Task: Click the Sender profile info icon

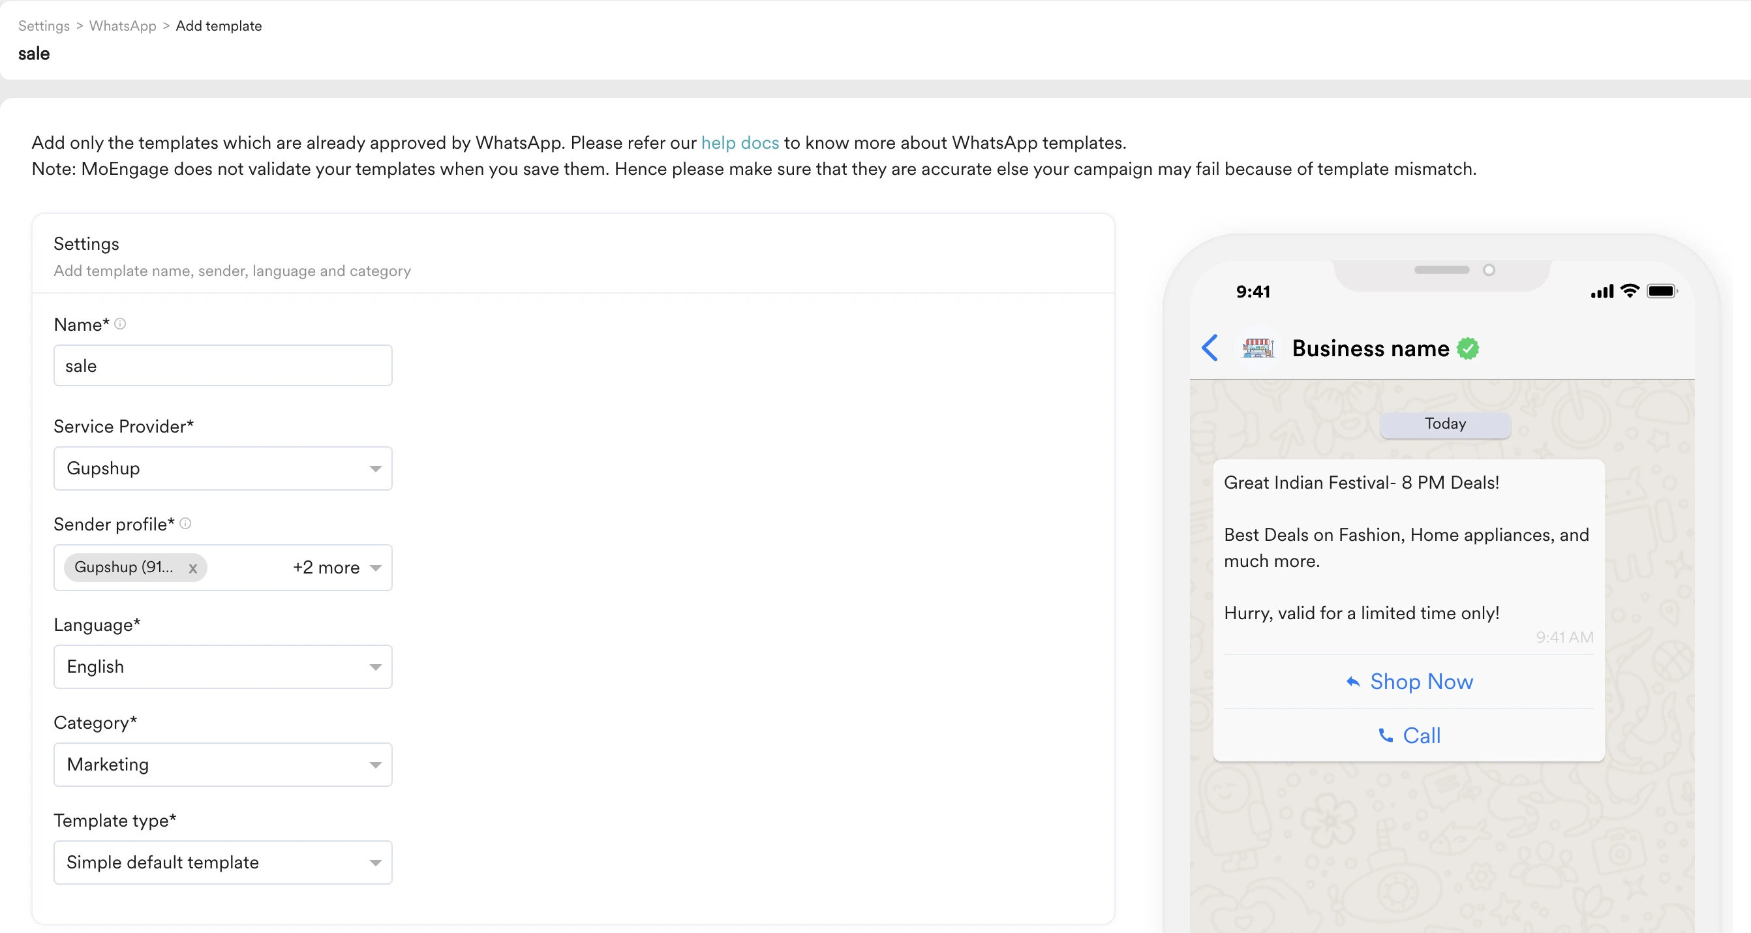Action: [x=185, y=524]
